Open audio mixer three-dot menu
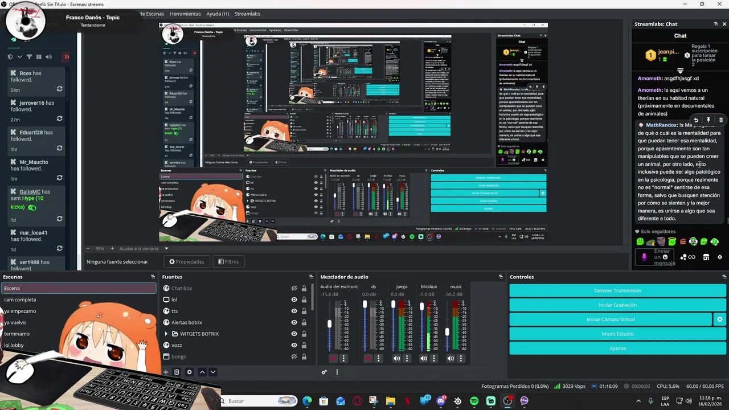This screenshot has width=729, height=410. [x=337, y=372]
